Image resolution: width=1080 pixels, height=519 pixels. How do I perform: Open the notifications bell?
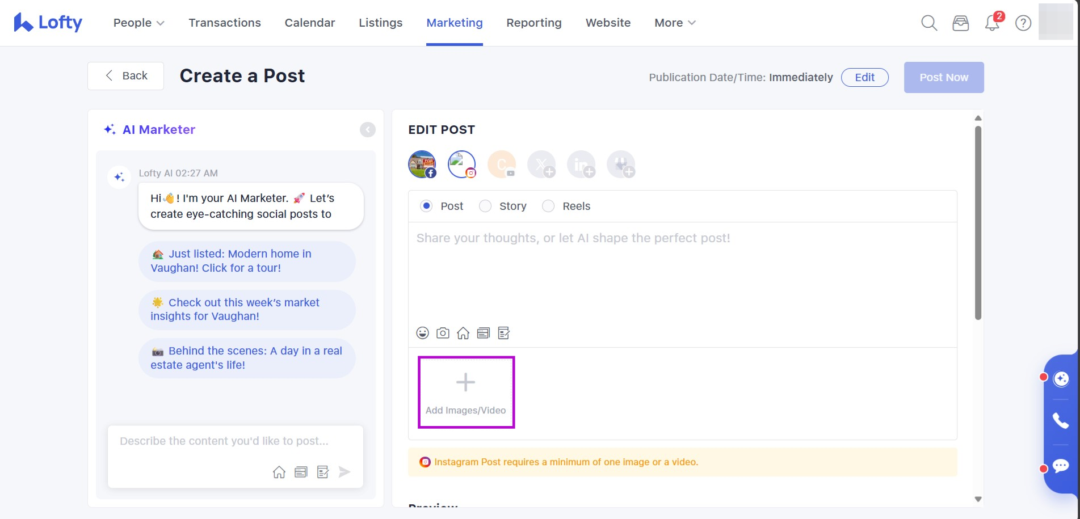992,23
